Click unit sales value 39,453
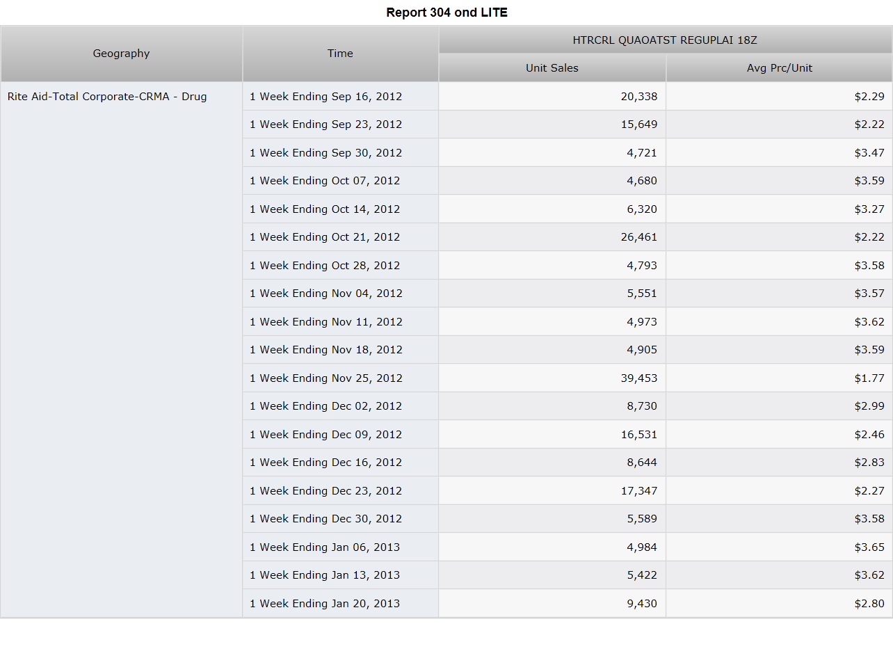This screenshot has height=658, width=893. click(x=552, y=378)
